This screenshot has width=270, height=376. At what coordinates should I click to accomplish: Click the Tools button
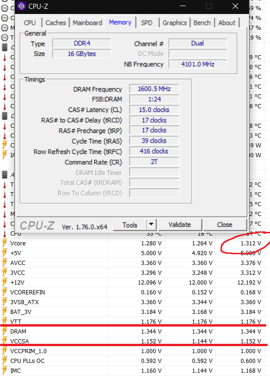click(x=130, y=225)
